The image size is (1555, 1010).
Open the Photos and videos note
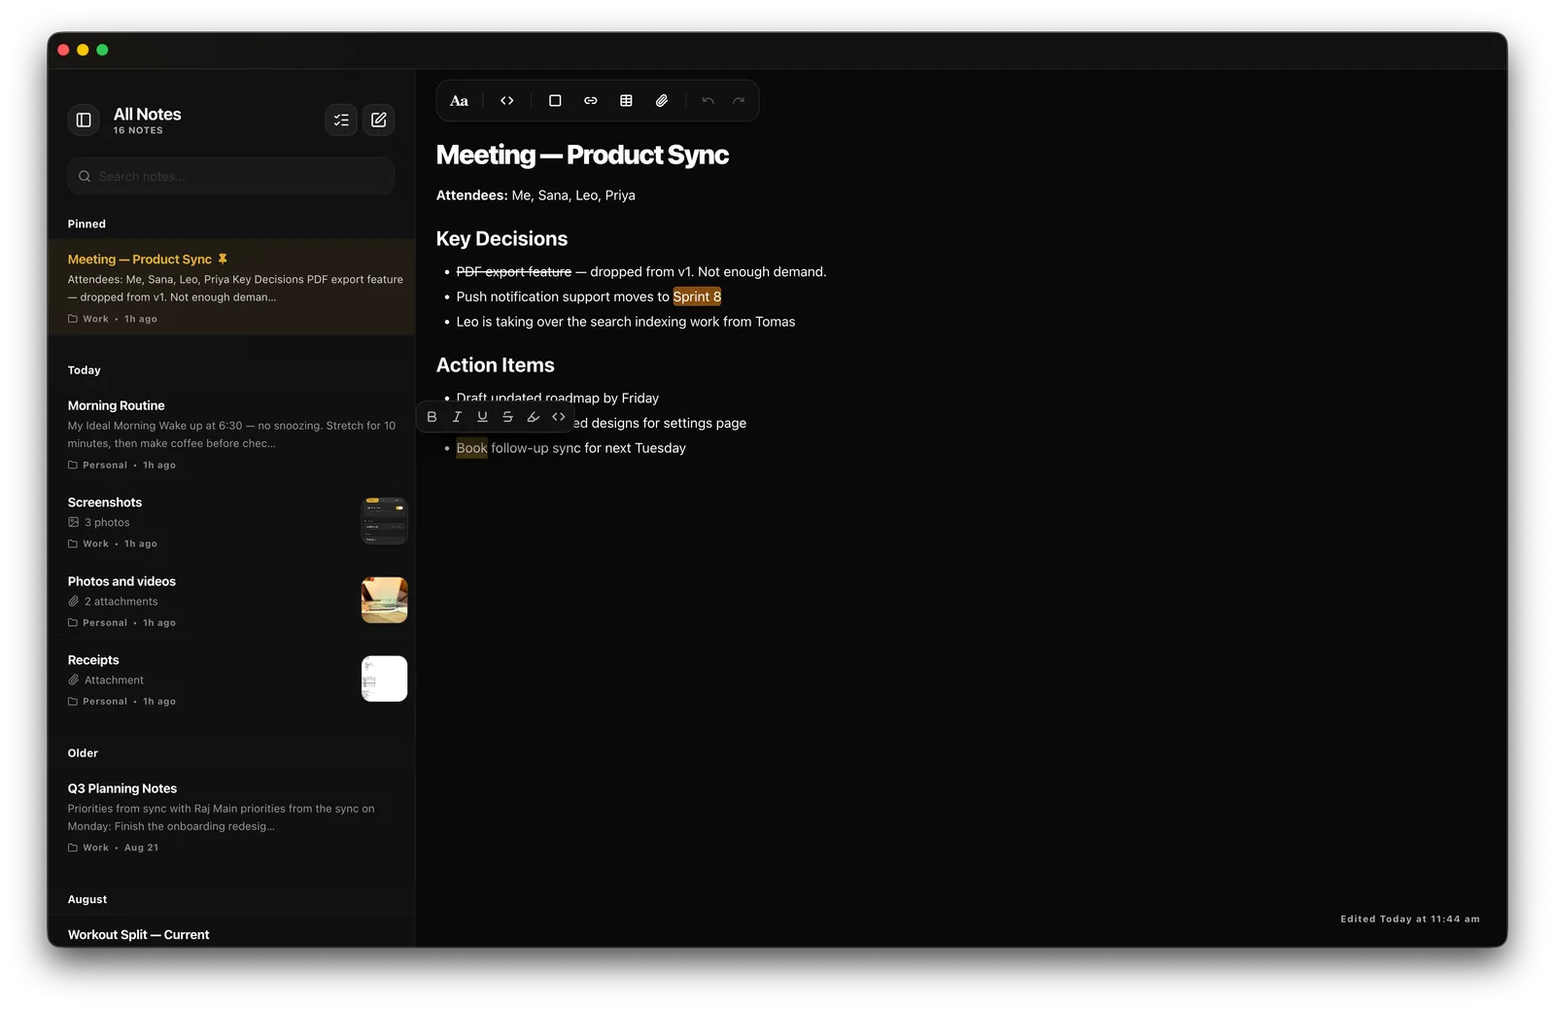click(231, 601)
